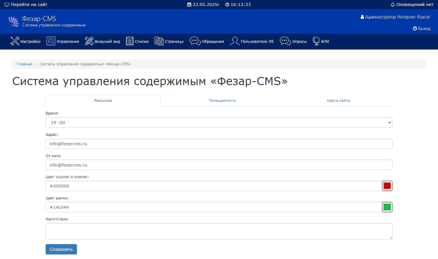Open the Карта сайта tab

(x=338, y=101)
